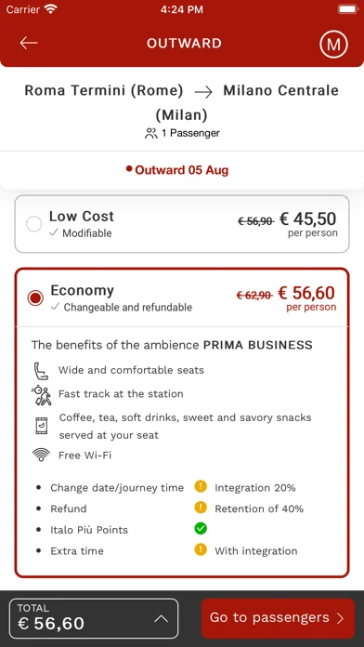The height and width of the screenshot is (647, 364).
Task: Tap the Roma Termini to Milano Centrale route
Action: [182, 102]
